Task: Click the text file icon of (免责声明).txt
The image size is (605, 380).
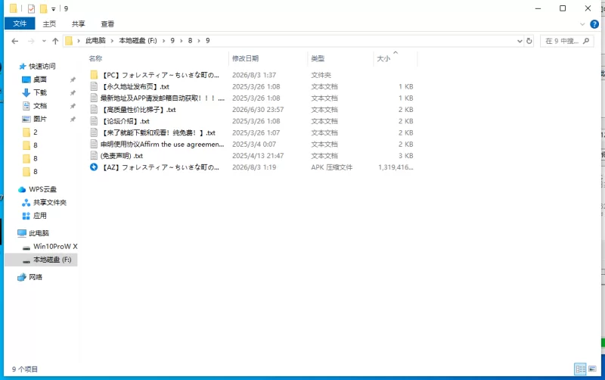Action: pyautogui.click(x=94, y=156)
